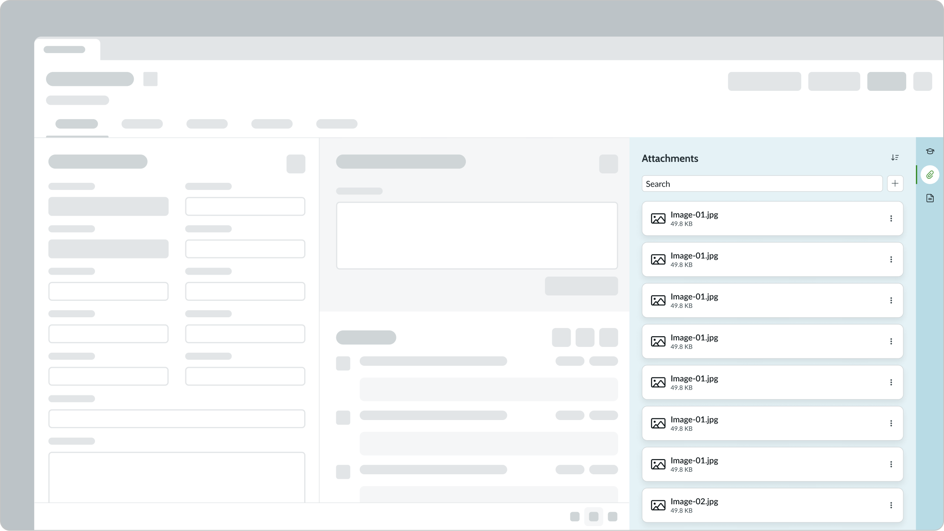
Task: Open the three-dot menu on the fourth Image-01.jpg
Action: pyautogui.click(x=891, y=341)
